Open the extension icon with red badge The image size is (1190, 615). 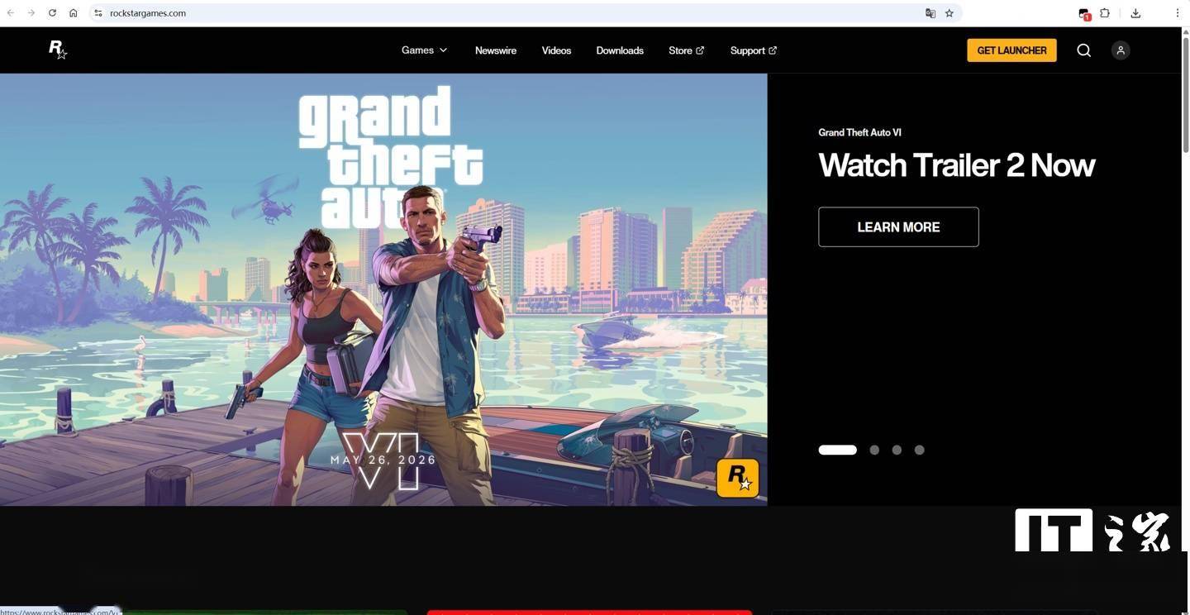[1084, 14]
